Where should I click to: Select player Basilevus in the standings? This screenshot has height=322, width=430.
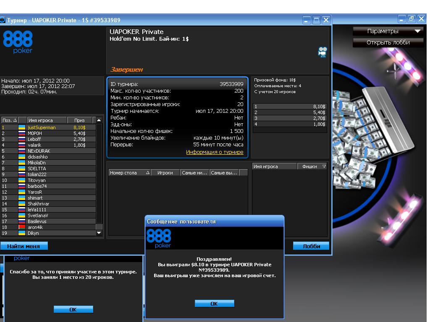coord(48,221)
